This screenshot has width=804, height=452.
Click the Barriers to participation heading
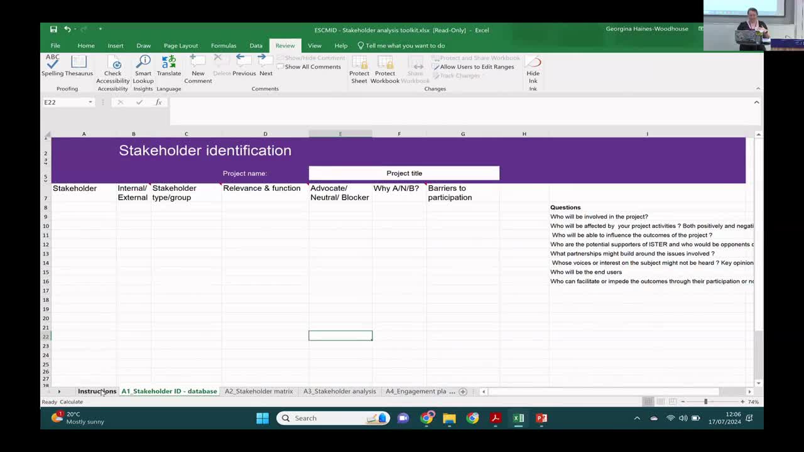[463, 193]
